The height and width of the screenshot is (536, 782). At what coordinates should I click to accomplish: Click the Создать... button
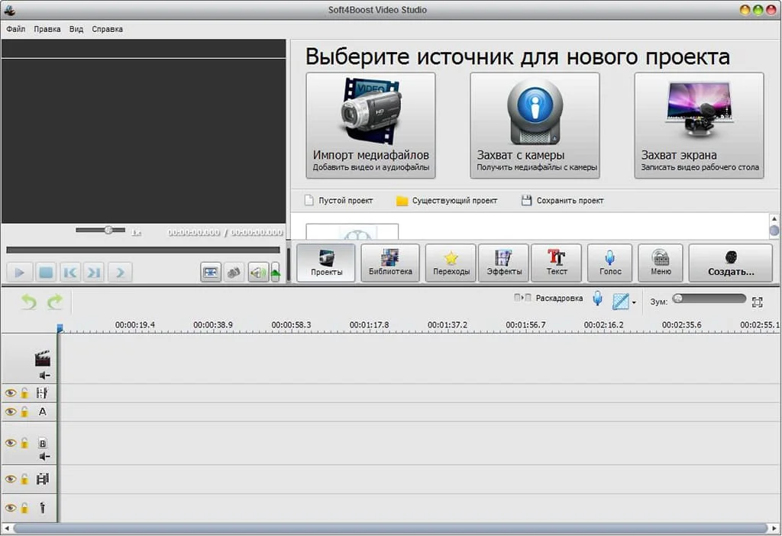coord(730,263)
